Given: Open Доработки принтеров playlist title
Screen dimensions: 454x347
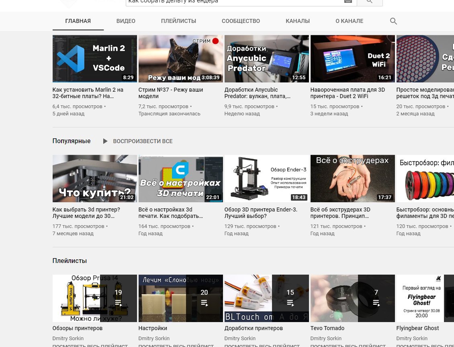Looking at the screenshot, I should [254, 328].
